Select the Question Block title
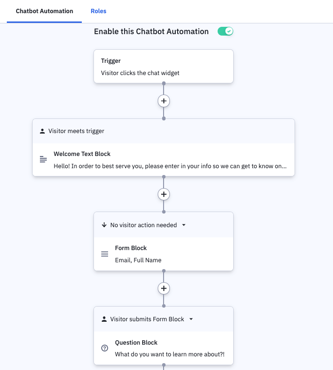This screenshot has width=333, height=370. tap(136, 342)
